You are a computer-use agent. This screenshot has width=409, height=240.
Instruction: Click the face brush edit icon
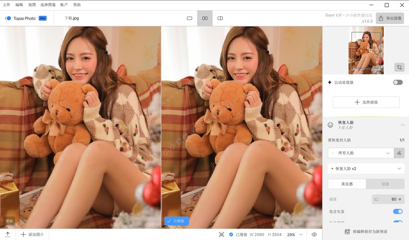399,153
